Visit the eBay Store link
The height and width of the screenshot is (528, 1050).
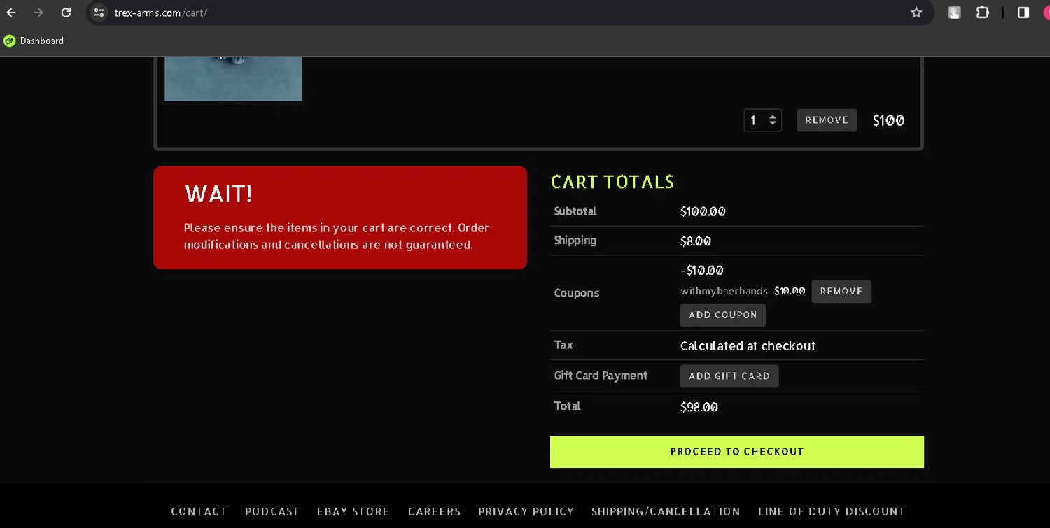[x=353, y=512]
